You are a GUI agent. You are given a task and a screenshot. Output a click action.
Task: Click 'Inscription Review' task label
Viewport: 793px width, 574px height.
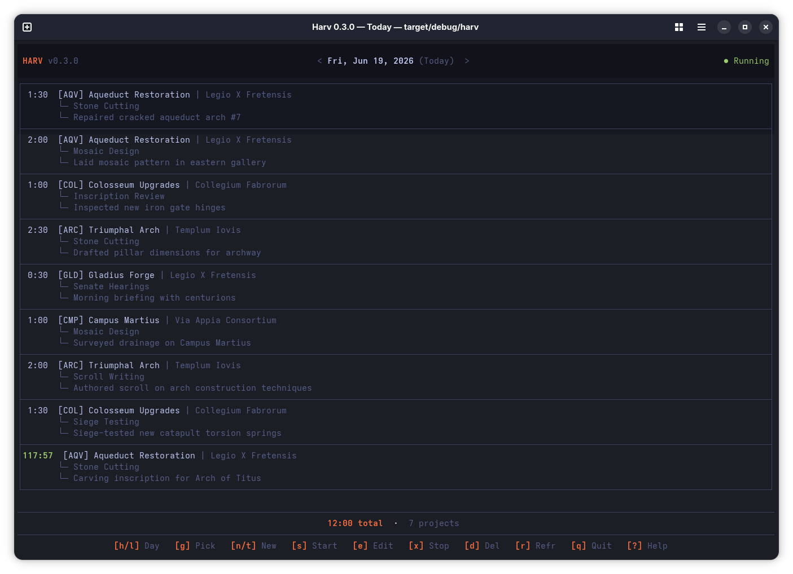(x=119, y=196)
